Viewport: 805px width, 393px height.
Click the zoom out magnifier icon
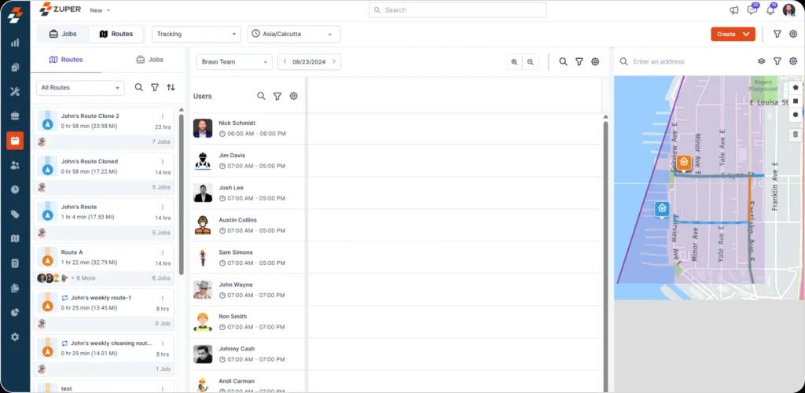(531, 61)
